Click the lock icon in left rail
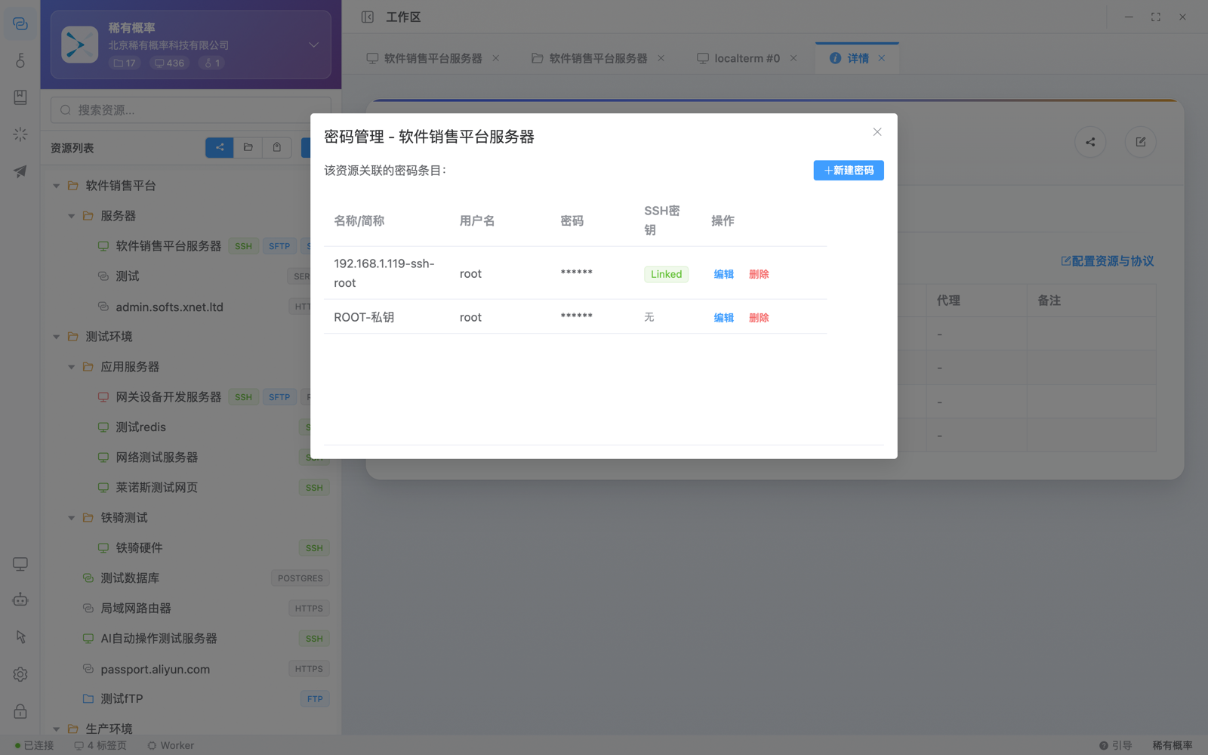Screen dimensions: 1208x755 [x=20, y=711]
